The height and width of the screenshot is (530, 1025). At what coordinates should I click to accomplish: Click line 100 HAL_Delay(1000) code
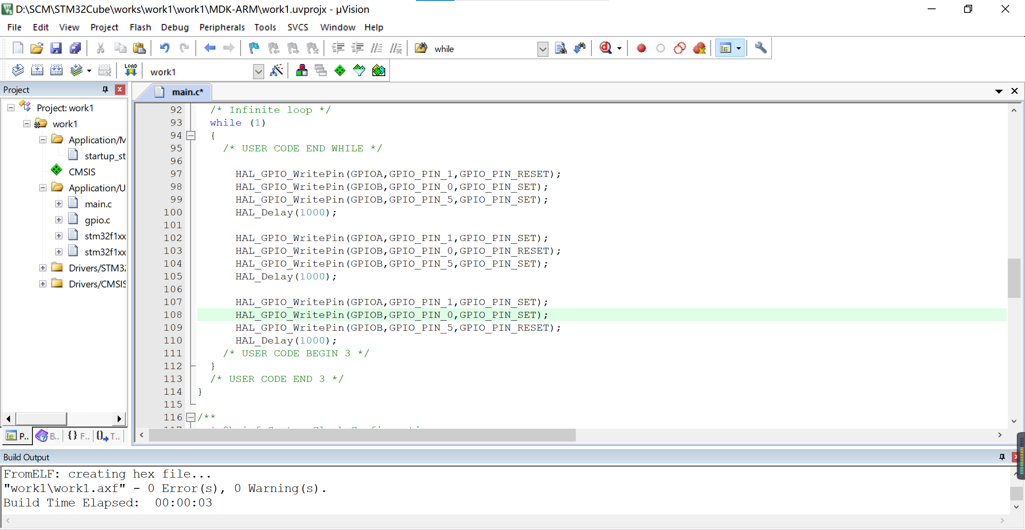click(x=286, y=213)
